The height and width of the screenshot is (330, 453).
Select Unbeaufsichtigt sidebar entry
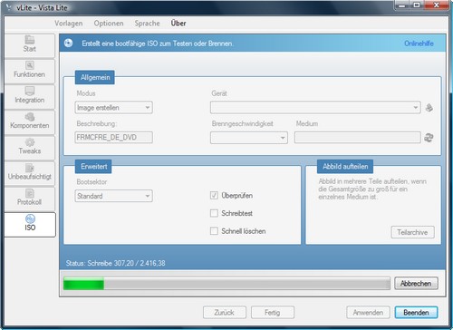coord(30,173)
